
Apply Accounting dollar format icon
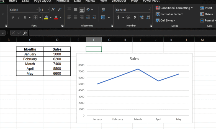[118, 17]
